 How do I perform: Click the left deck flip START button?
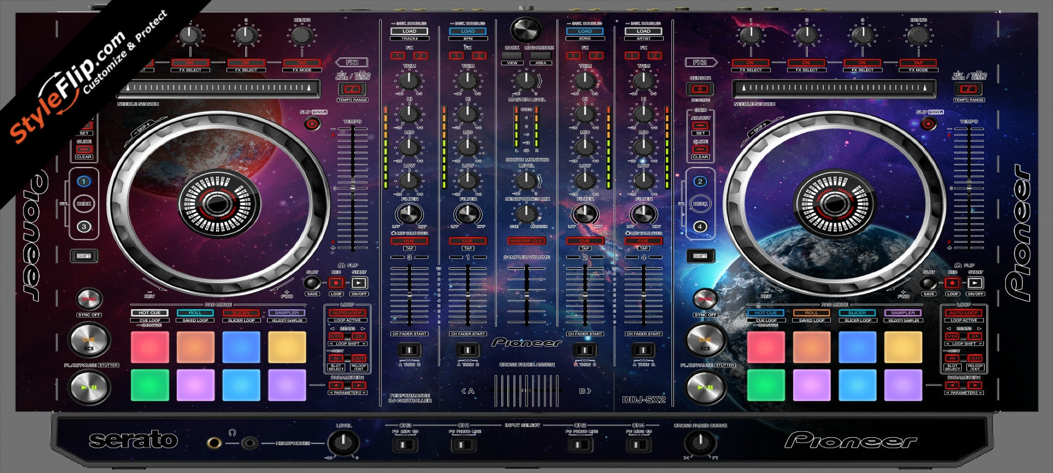click(359, 282)
